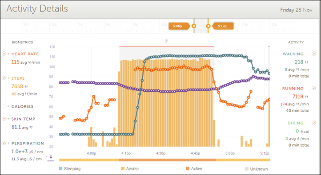Click the PERSPIRATION label

click(28, 144)
